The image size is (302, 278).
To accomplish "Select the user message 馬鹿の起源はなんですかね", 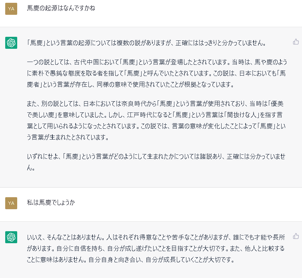I will coord(61,8).
